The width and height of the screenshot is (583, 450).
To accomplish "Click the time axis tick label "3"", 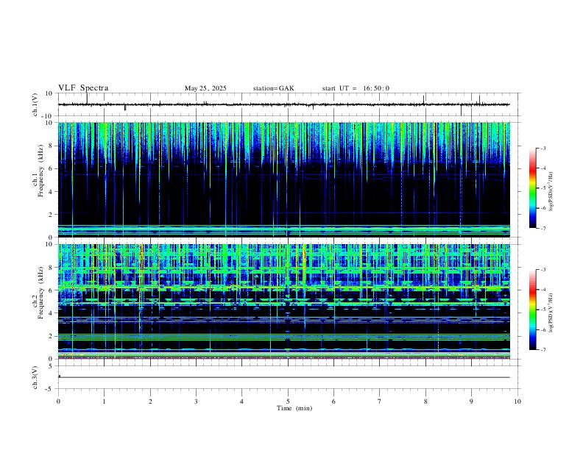I will [196, 401].
